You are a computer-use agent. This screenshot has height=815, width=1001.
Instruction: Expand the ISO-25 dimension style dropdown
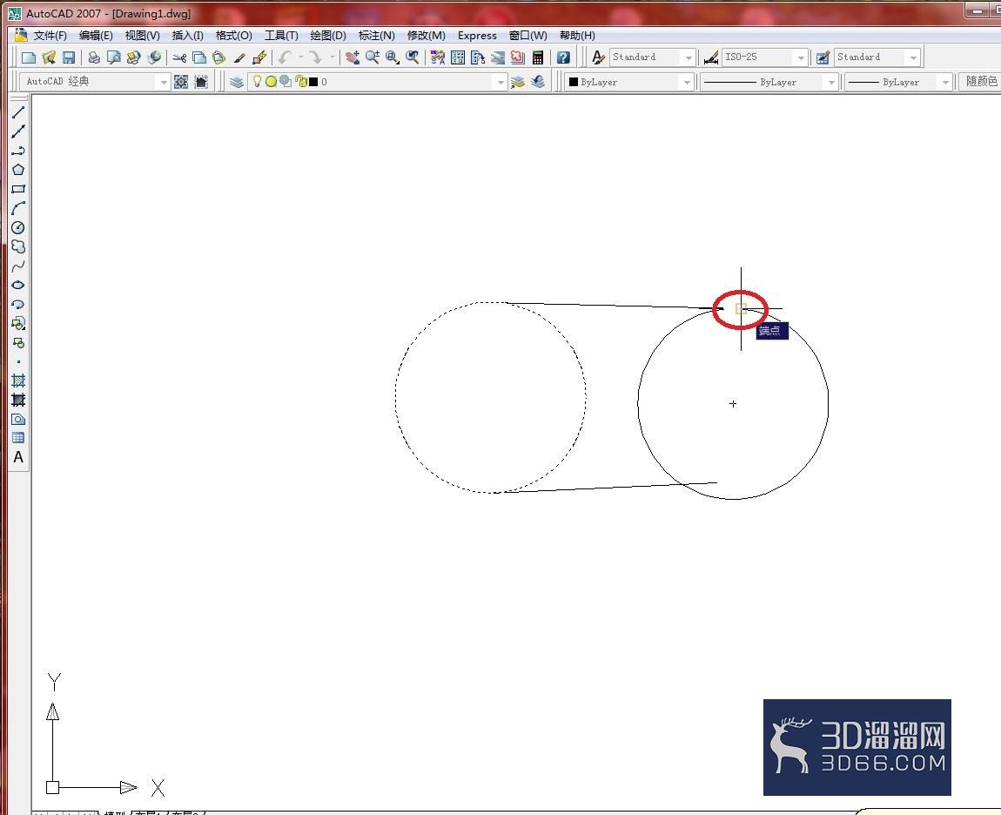[801, 57]
